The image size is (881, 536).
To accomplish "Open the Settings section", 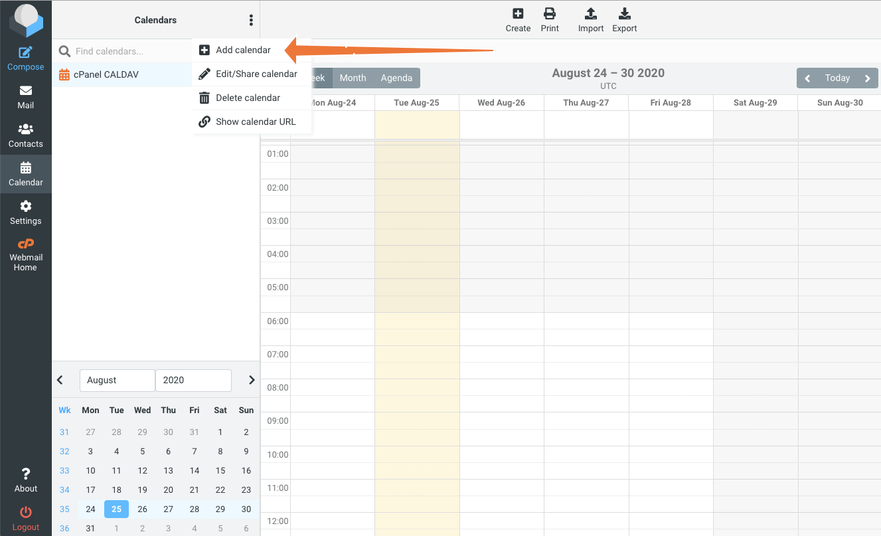I will 25,211.
